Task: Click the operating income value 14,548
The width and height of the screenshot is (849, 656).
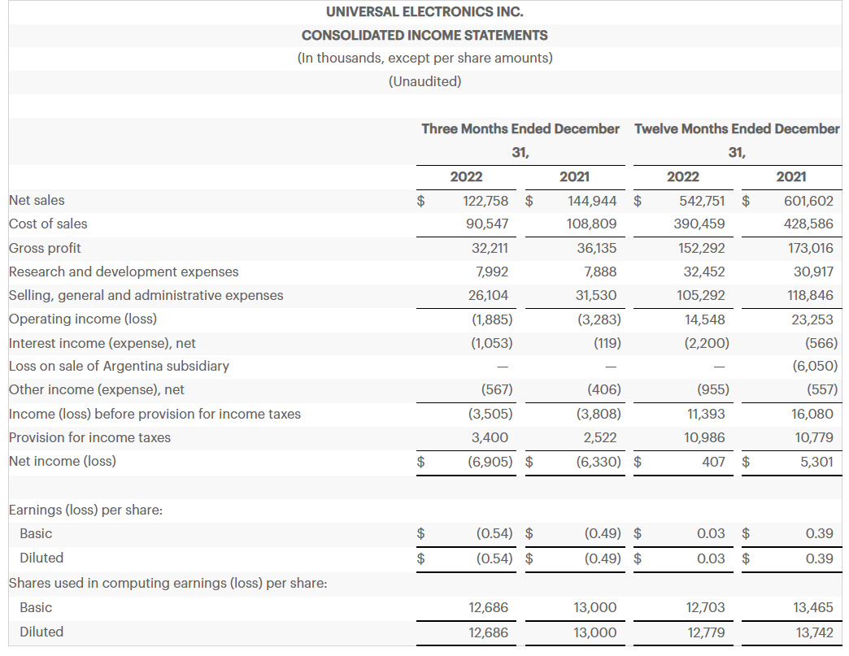Action: pos(705,319)
